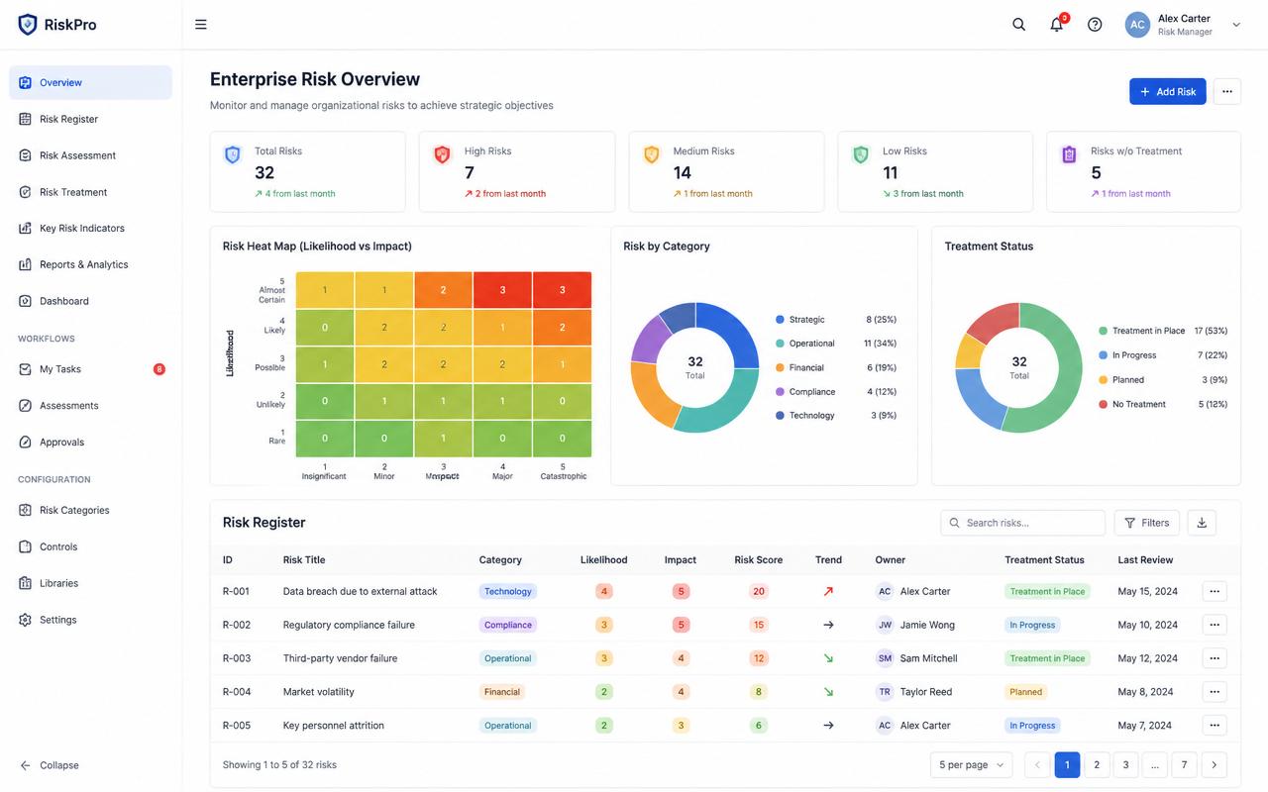This screenshot has width=1268, height=792.
Task: Click the Libraries sidebar icon
Action: pyautogui.click(x=26, y=583)
